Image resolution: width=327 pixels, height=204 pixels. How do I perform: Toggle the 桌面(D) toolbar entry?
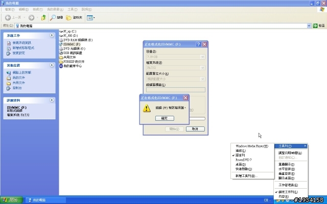click(252, 164)
